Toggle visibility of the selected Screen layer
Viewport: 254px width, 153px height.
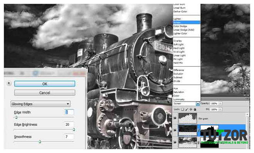point(175,130)
